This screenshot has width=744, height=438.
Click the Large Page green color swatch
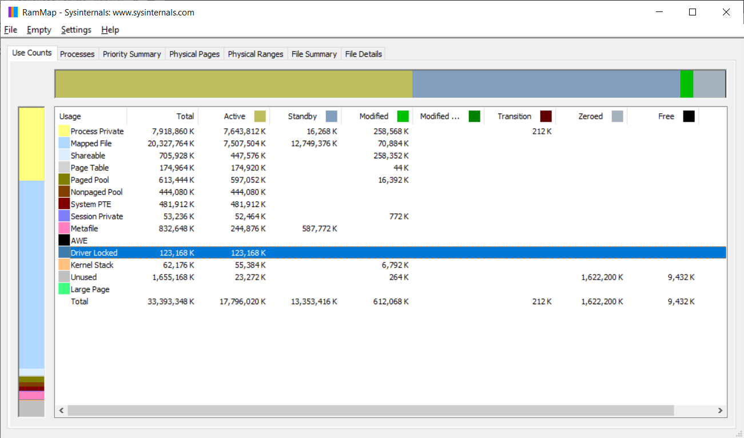click(64, 289)
